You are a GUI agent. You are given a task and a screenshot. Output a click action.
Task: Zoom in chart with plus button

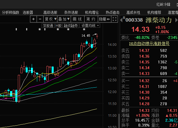tap(33, 19)
